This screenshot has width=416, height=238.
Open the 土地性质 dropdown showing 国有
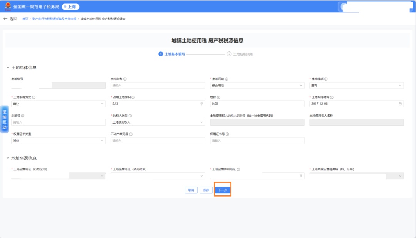tap(356, 86)
